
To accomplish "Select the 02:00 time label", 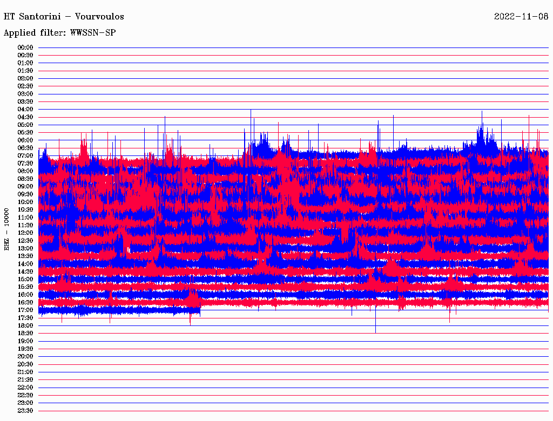I will click(x=25, y=78).
